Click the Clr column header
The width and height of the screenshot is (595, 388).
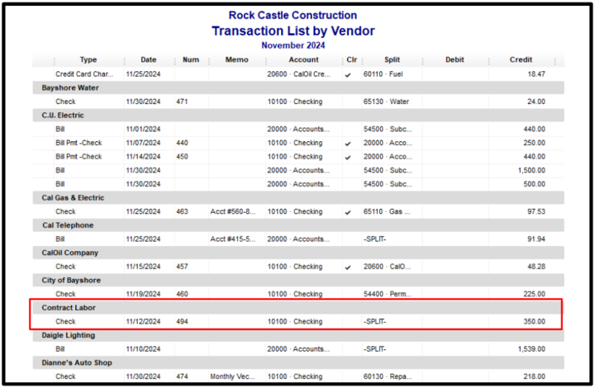pos(352,60)
